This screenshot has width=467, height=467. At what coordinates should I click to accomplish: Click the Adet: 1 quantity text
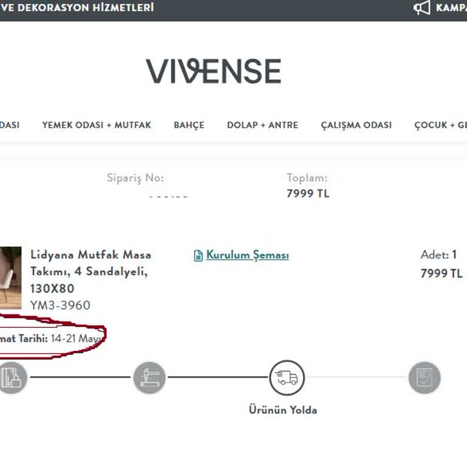(x=438, y=255)
